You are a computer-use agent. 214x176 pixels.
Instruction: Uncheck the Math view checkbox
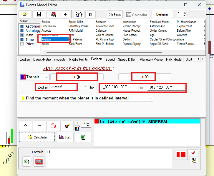(x=22, y=35)
